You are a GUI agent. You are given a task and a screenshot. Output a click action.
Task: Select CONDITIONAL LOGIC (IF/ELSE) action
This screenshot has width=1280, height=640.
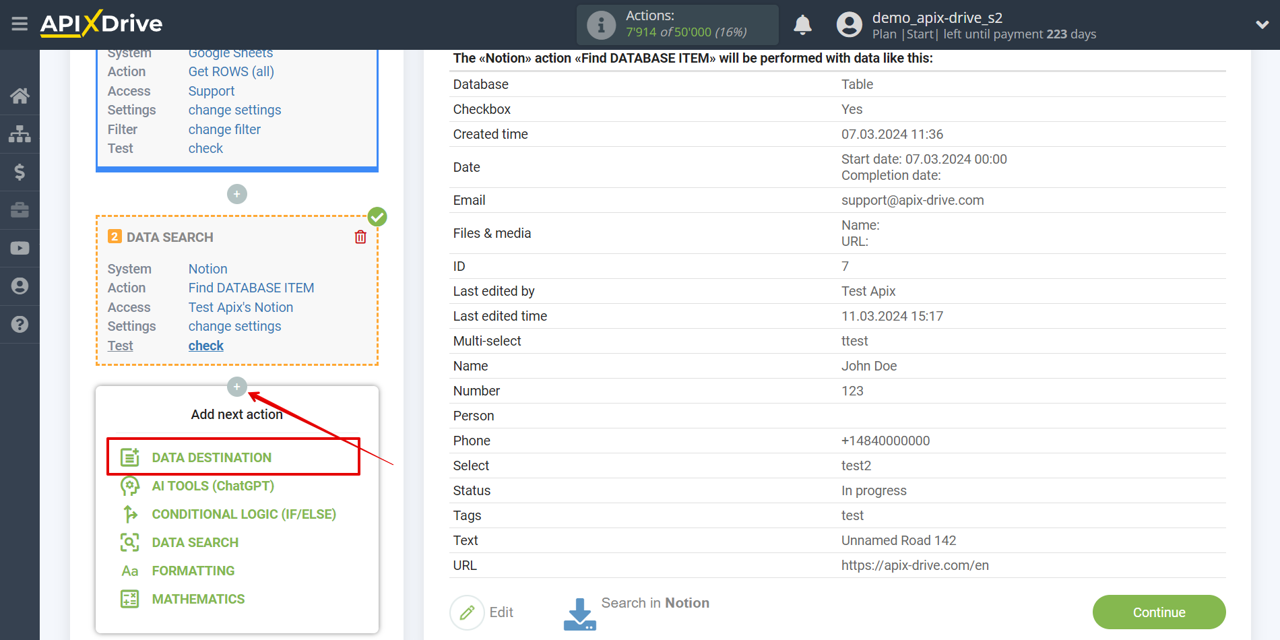pyautogui.click(x=244, y=514)
